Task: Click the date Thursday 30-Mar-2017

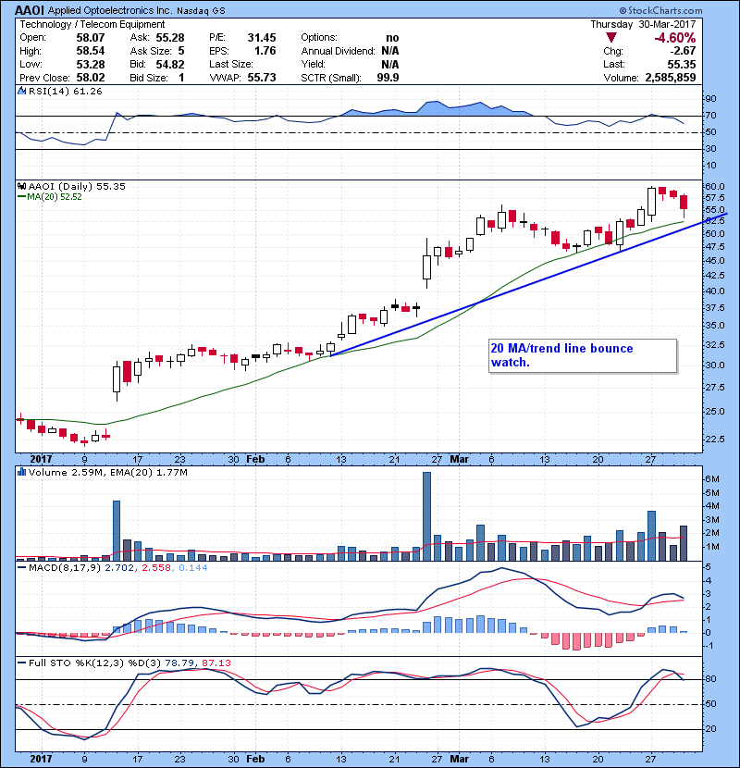Action: coord(643,24)
